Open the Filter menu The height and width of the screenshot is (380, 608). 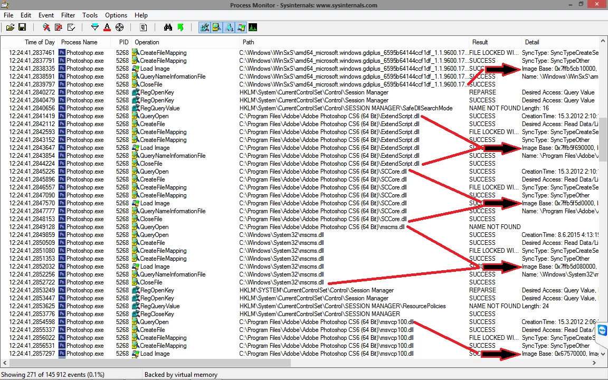click(68, 15)
